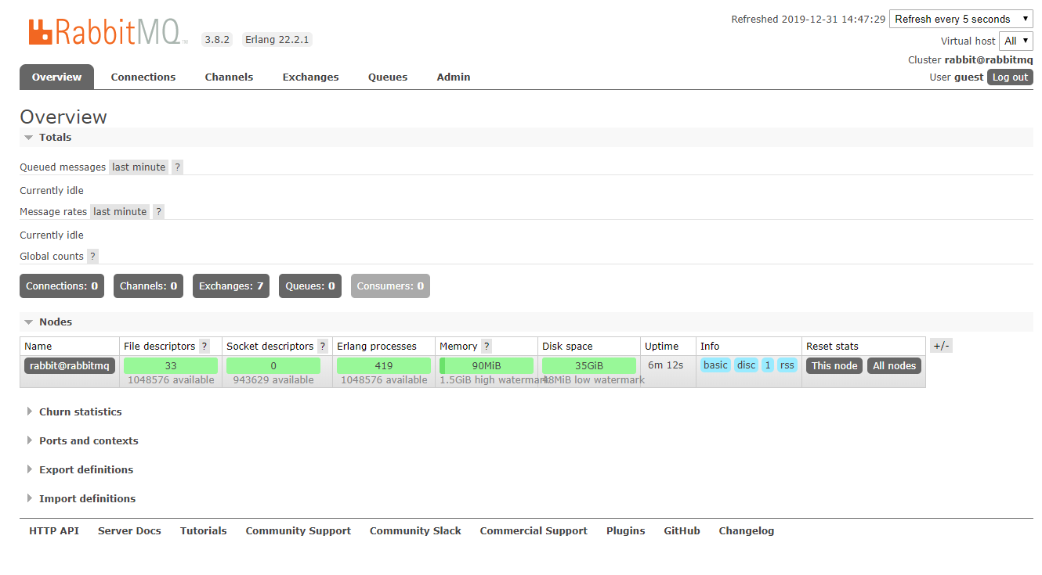
Task: Open GitHub footer link
Action: [x=682, y=530]
